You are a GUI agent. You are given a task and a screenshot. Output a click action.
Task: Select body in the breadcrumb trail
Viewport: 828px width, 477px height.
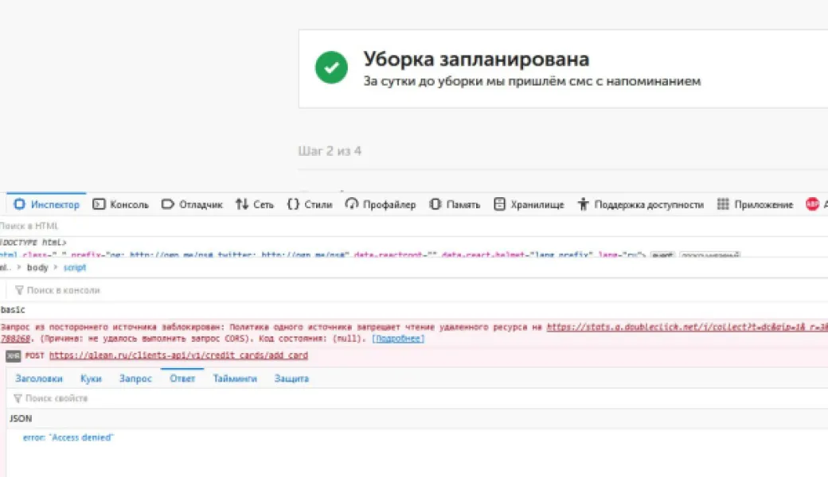pos(37,268)
